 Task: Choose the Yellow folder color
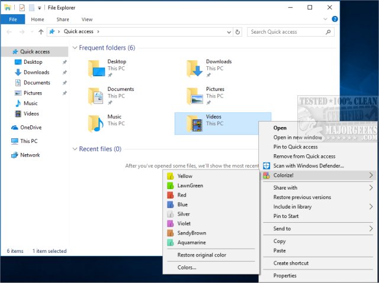point(185,176)
